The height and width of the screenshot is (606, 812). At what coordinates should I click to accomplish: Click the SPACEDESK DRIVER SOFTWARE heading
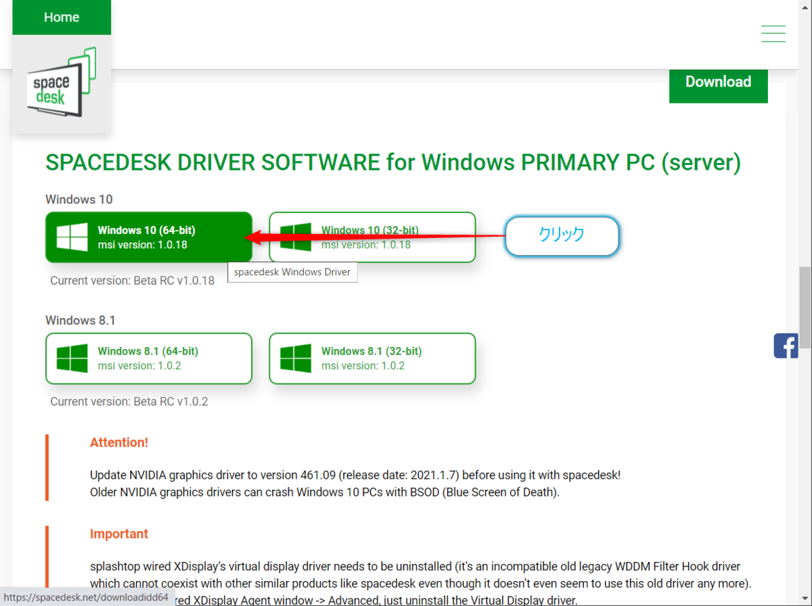[393, 163]
